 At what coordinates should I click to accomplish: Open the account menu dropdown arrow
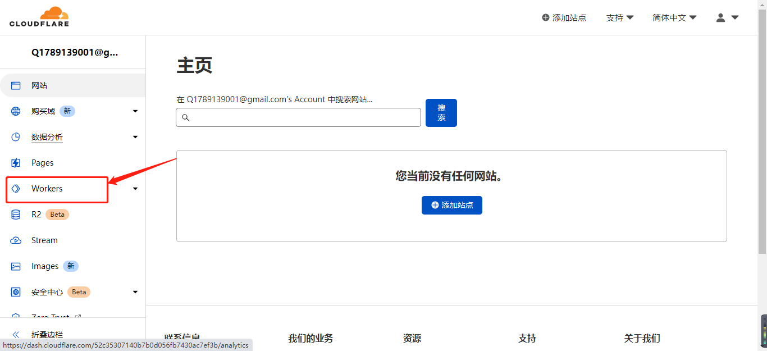coord(734,17)
